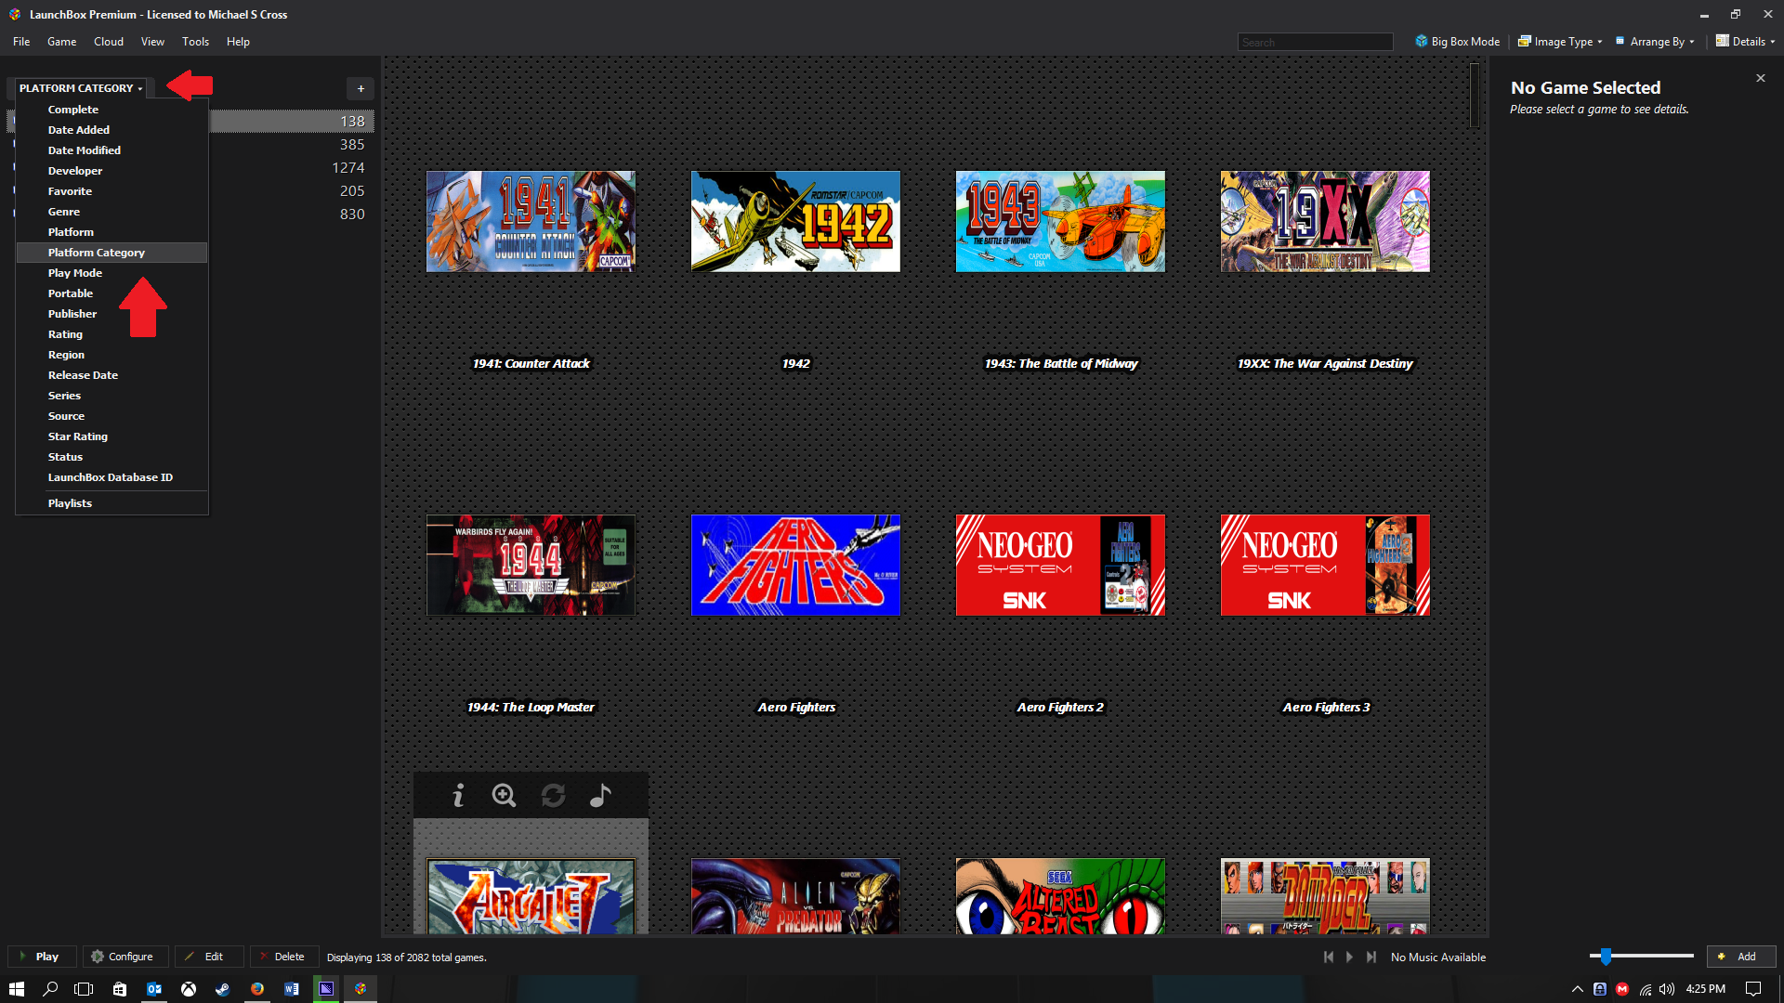The image size is (1784, 1003).
Task: Choose Star Rating in the filter list
Action: [x=111, y=436]
